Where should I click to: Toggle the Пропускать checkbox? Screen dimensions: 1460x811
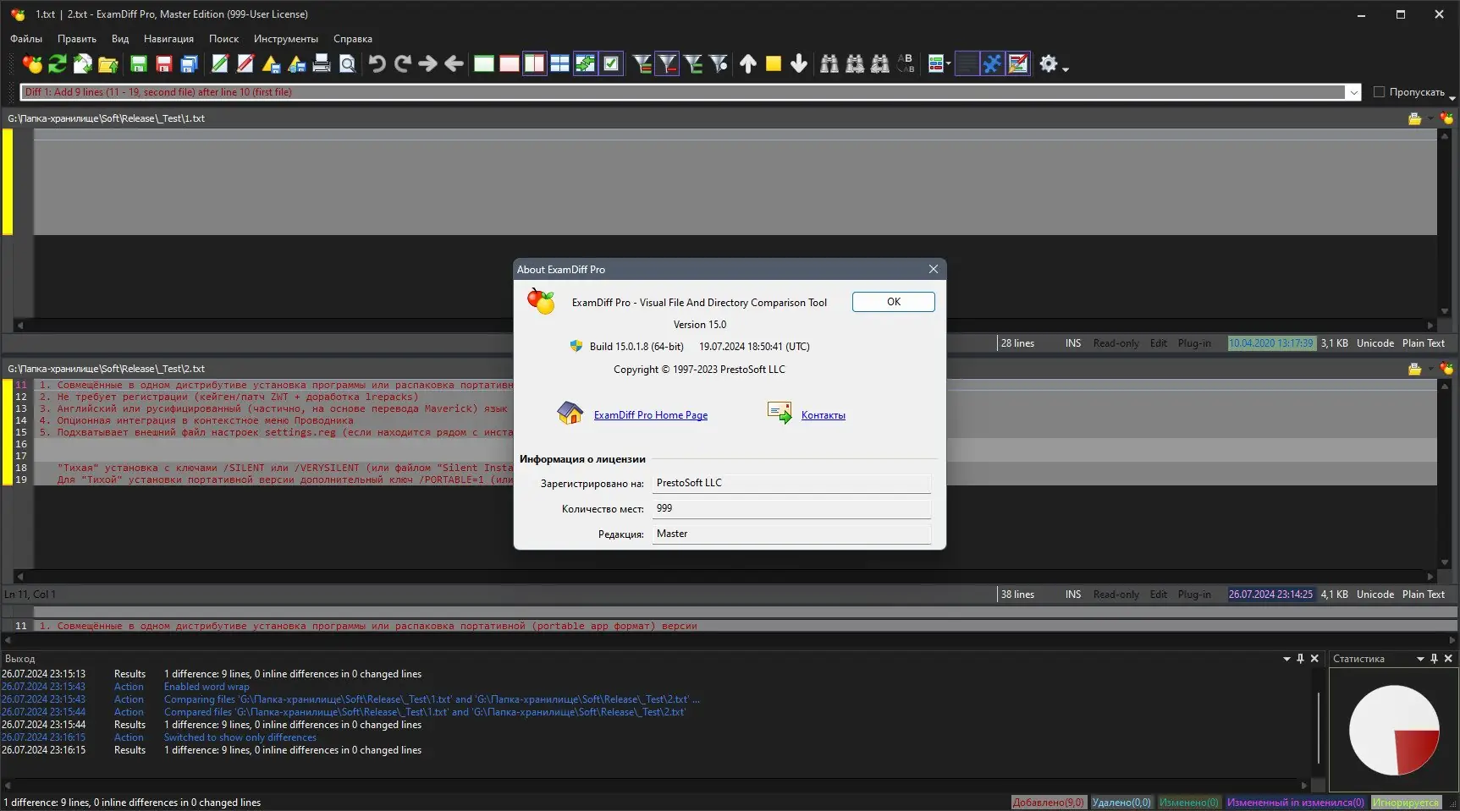coord(1379,92)
